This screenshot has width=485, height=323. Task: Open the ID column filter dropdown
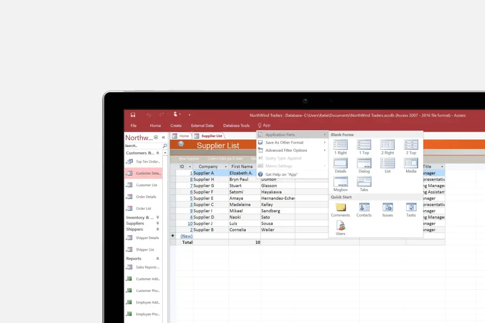pos(190,167)
